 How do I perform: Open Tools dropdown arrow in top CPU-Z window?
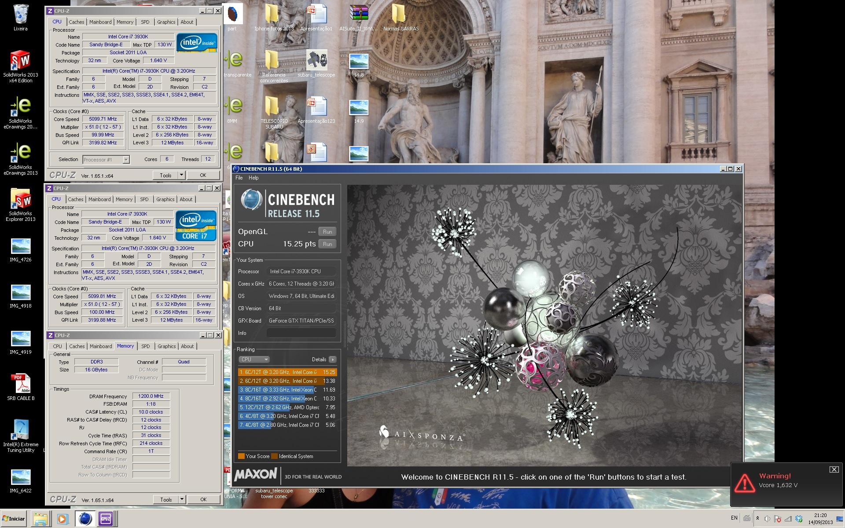point(181,175)
